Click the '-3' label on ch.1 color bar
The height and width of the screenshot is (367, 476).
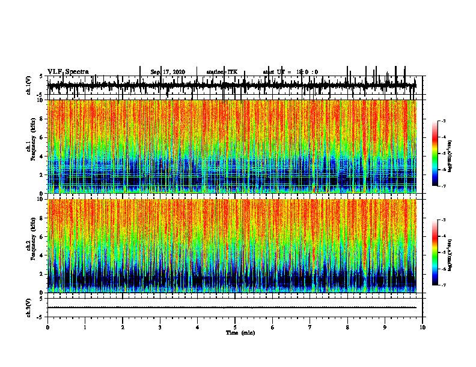[443, 121]
